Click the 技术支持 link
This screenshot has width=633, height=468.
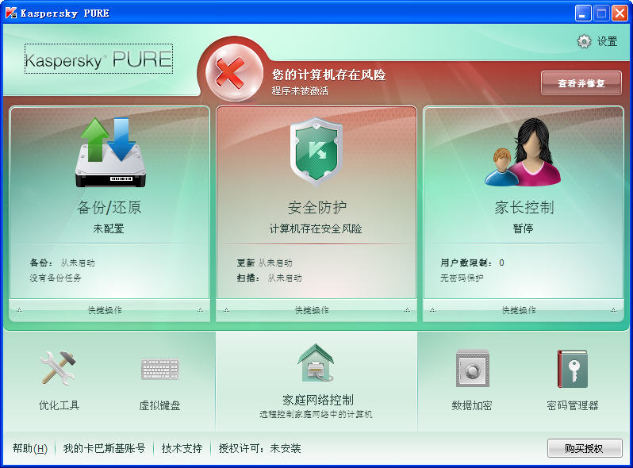click(182, 448)
